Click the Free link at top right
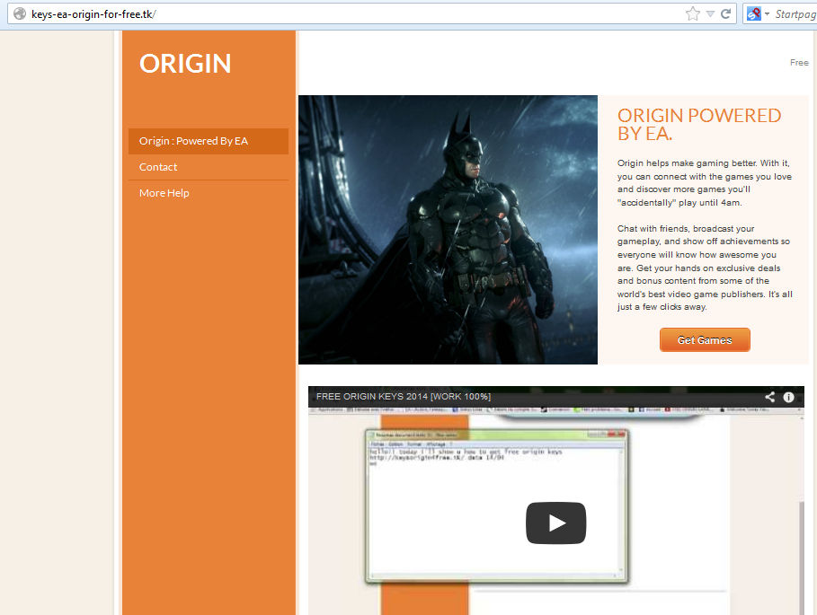 (x=799, y=63)
